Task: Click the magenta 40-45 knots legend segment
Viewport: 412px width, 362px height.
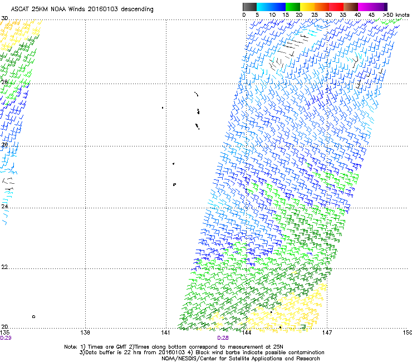Action: [x=365, y=7]
